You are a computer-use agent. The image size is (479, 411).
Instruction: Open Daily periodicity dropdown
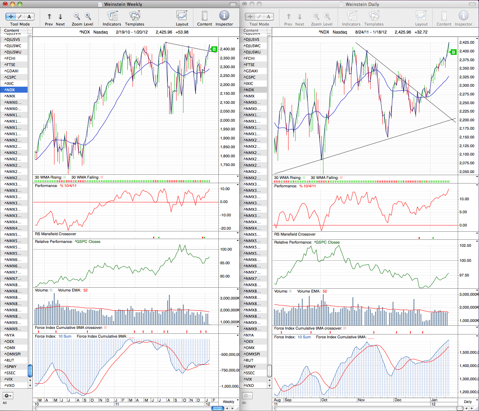point(469,402)
